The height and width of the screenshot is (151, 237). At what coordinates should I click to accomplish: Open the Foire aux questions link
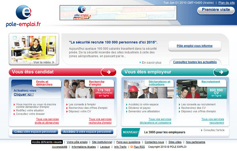coord(128,142)
